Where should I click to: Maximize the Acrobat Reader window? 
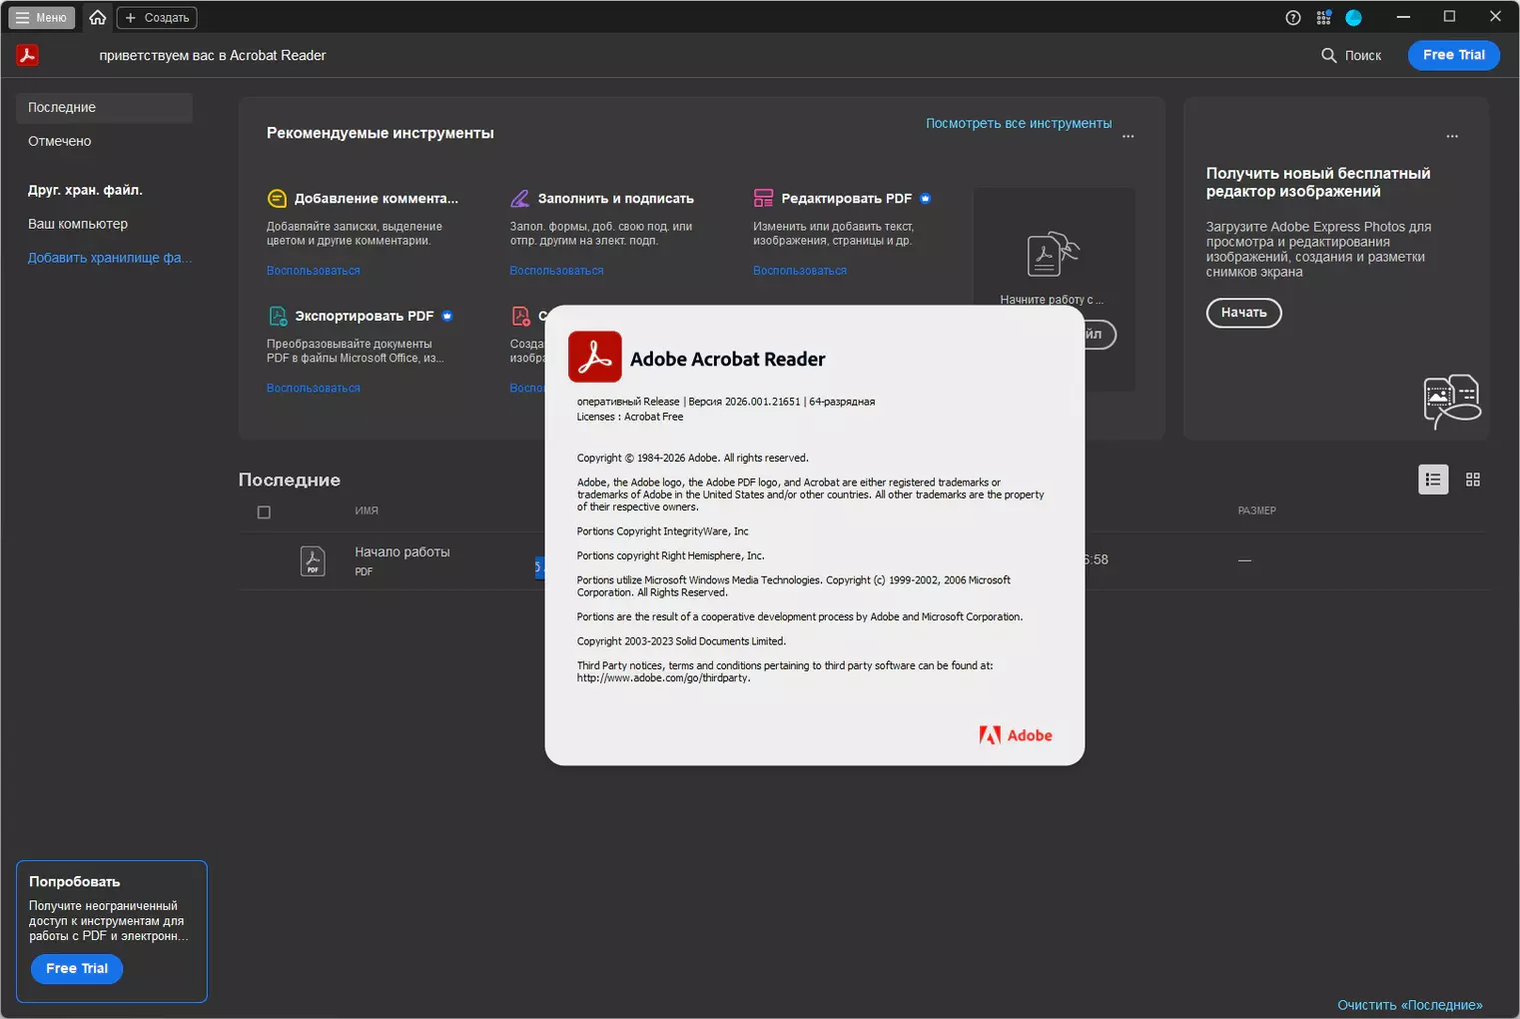[1449, 17]
